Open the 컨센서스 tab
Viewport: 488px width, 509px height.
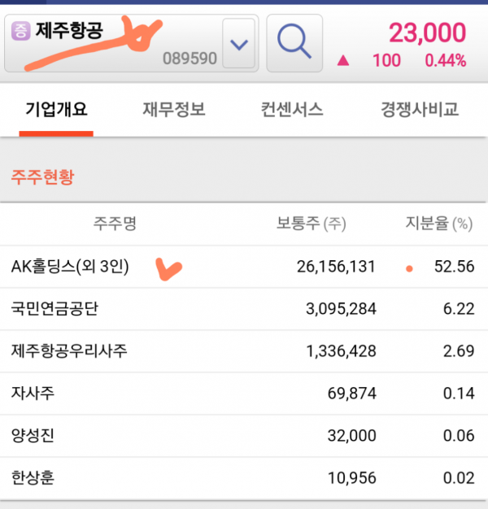[x=291, y=110]
